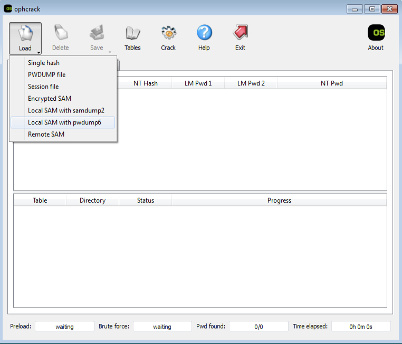The image size is (402, 344).
Task: Click the ophcrack title bar logo
Action: click(9, 9)
